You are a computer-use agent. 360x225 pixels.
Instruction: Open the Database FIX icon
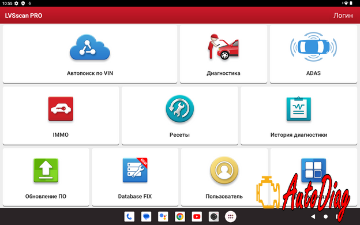coord(135,170)
